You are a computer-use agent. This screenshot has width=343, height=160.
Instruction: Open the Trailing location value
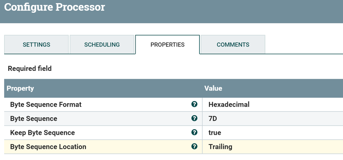click(x=220, y=147)
